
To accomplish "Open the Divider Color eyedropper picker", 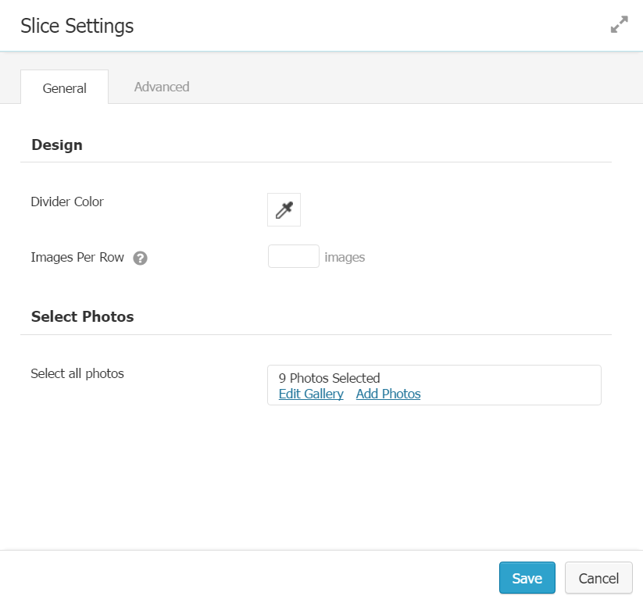I will [284, 210].
